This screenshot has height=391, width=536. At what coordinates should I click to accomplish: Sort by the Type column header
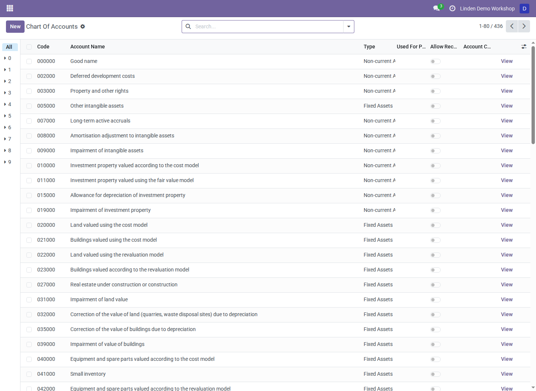[369, 47]
